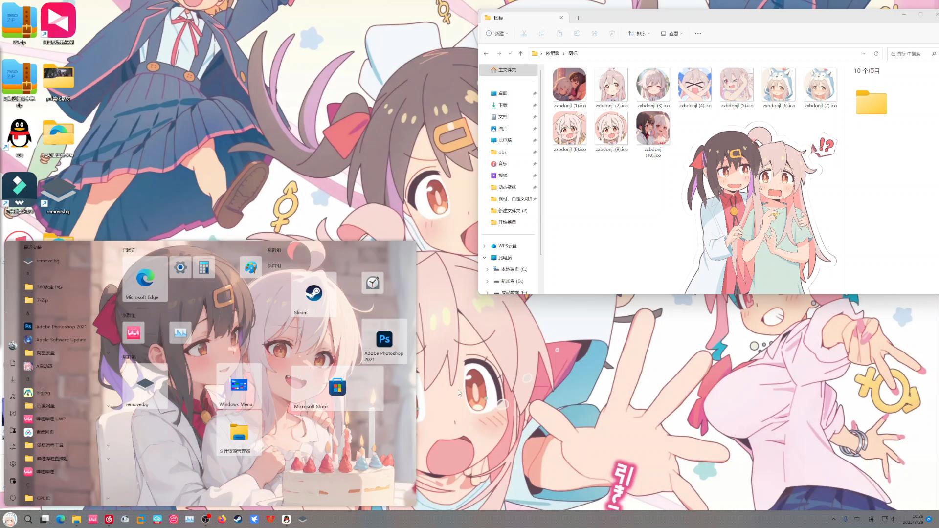Screen dimensions: 939x528
Task: Open the 查看 view dropdown
Action: pyautogui.click(x=672, y=33)
